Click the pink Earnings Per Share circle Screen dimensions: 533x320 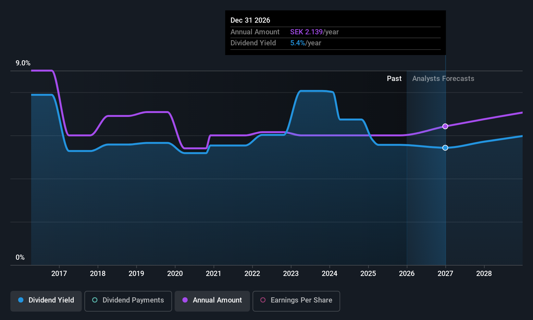click(263, 300)
